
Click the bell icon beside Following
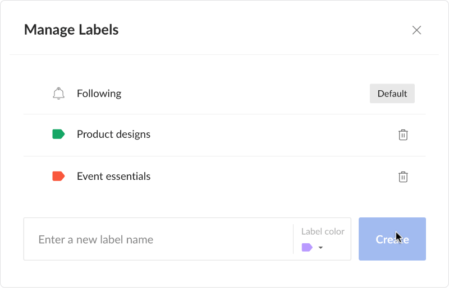[x=58, y=94]
